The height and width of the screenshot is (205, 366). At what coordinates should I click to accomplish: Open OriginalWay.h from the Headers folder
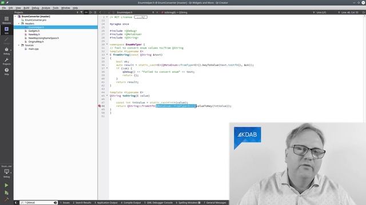click(36, 42)
